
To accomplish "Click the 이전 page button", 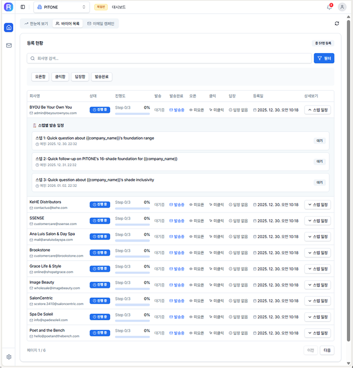I will 310,350.
